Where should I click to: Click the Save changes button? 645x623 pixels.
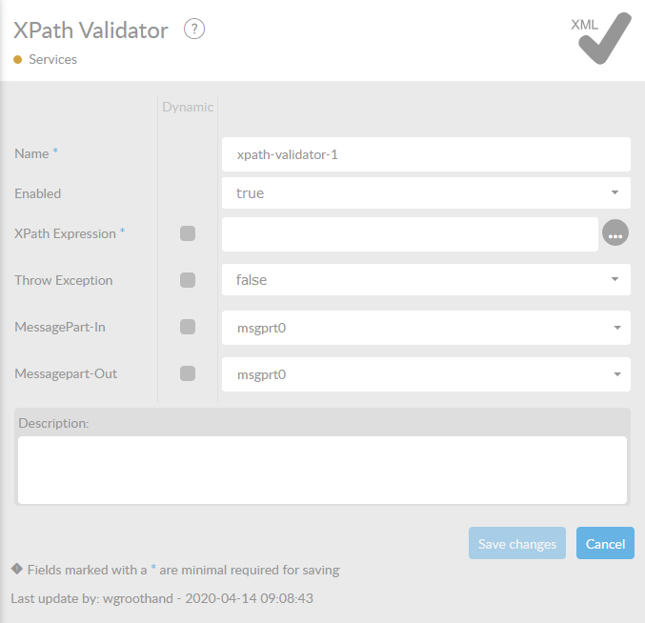pos(516,544)
